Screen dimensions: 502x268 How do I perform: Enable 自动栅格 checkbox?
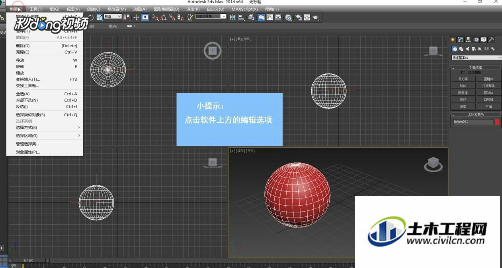[x=463, y=73]
